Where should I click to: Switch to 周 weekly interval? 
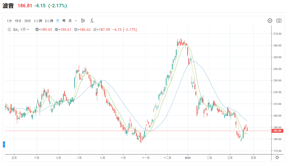[x=64, y=21]
